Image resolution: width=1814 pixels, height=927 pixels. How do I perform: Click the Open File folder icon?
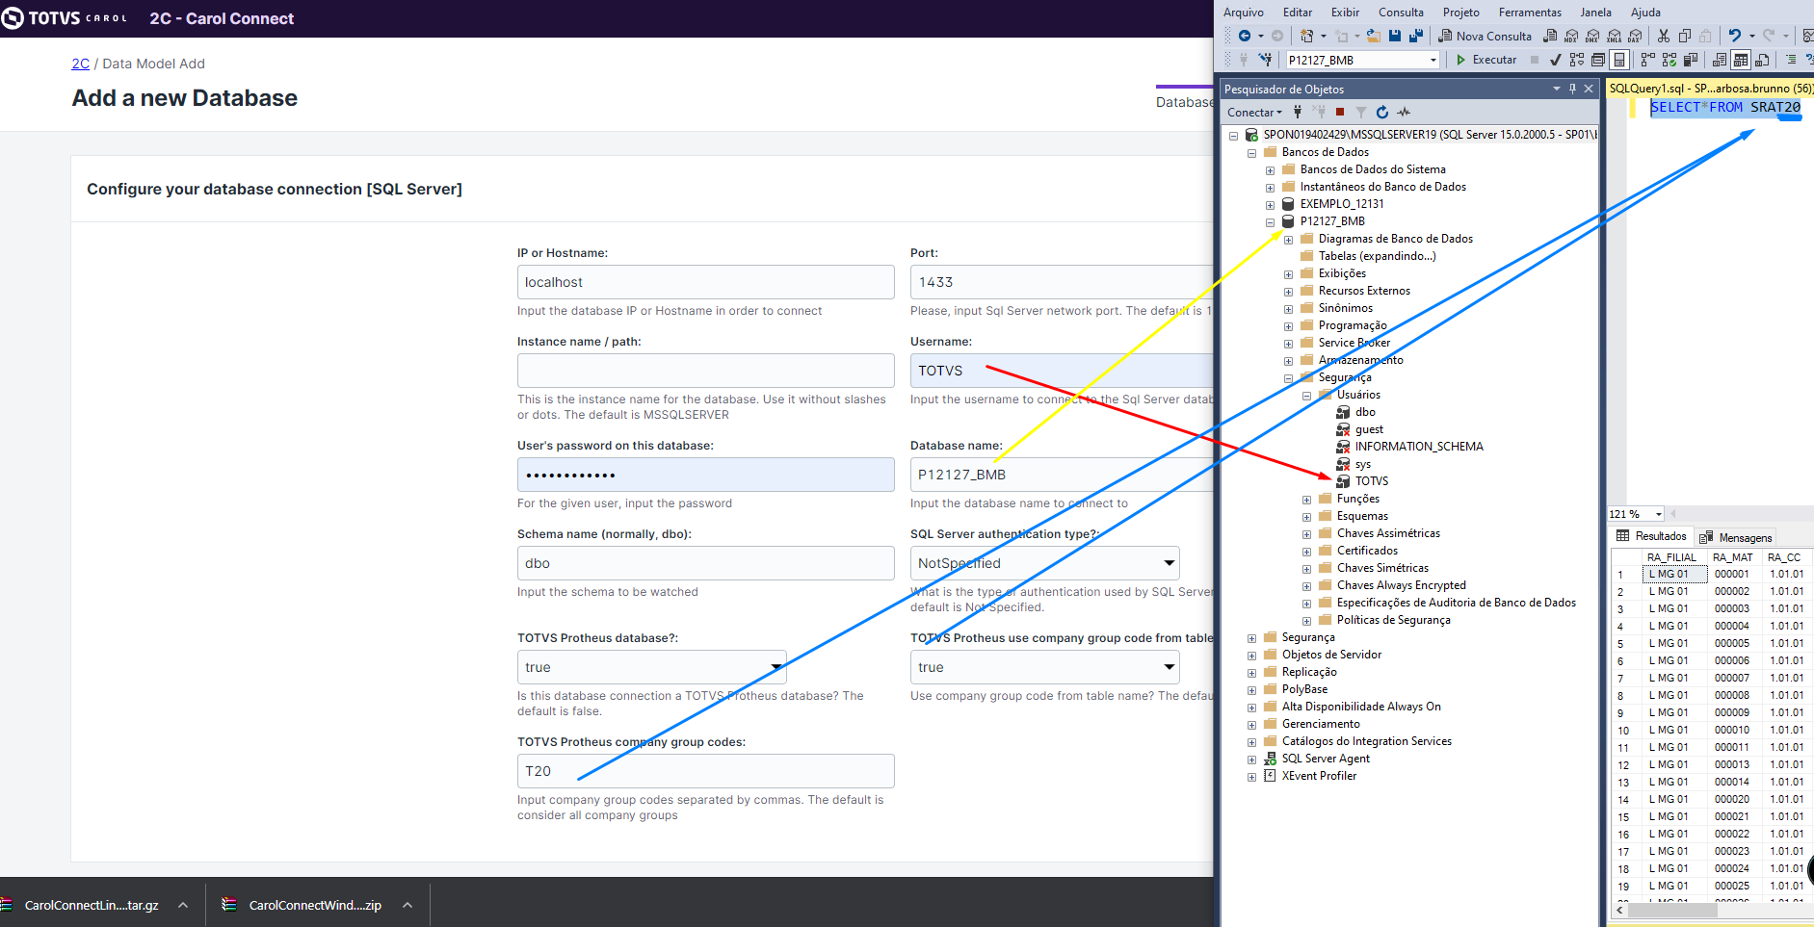(x=1373, y=36)
